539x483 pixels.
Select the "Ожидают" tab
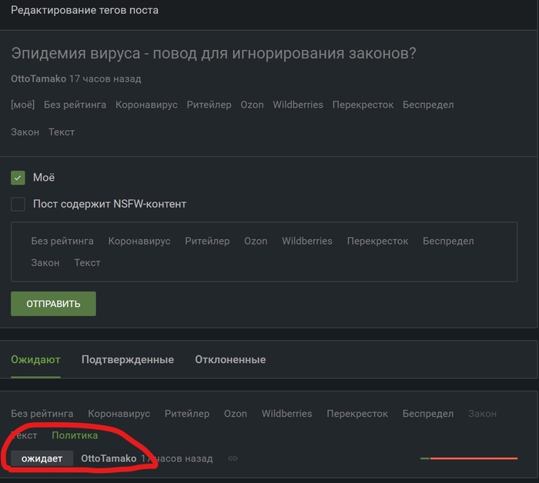(35, 359)
